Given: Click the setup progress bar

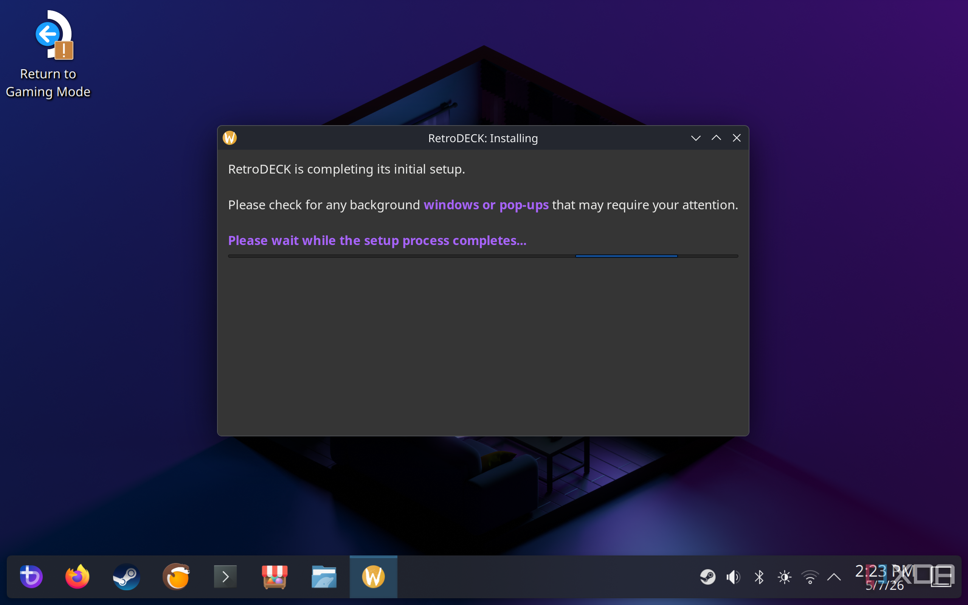Looking at the screenshot, I should click(x=483, y=256).
